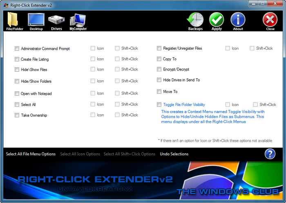Click the Toggle File/Folder Visibility blue label
This screenshot has width=286, height=203.
184,105
